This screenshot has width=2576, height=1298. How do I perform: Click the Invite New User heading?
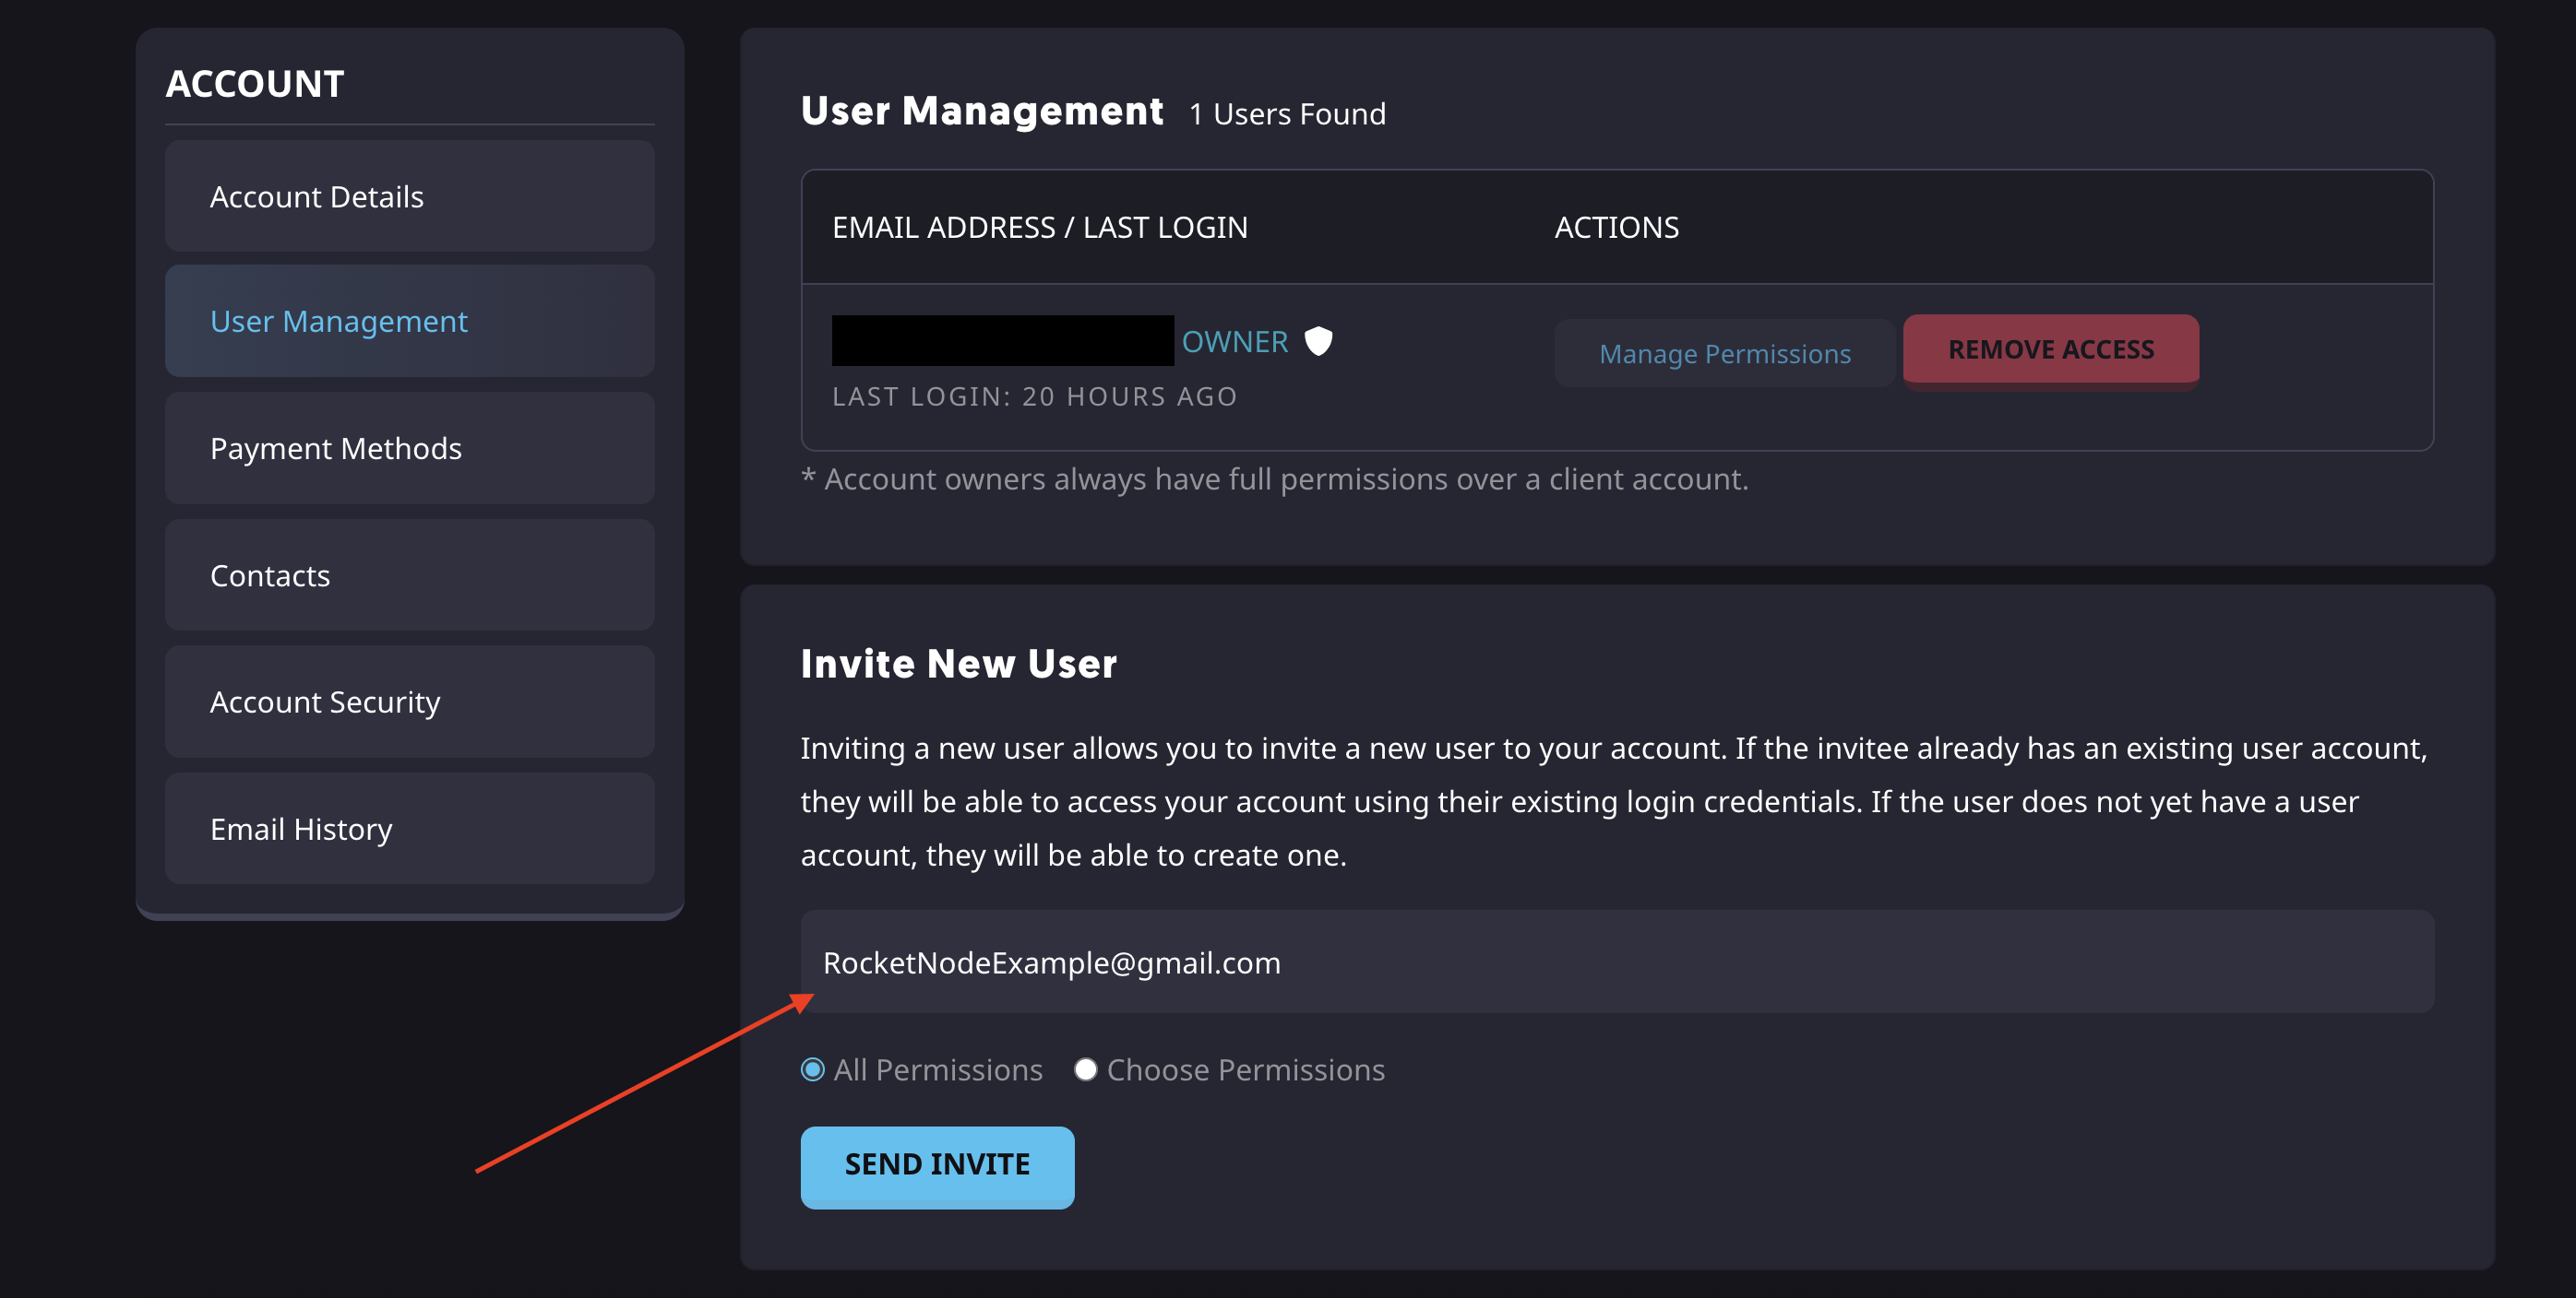point(958,665)
